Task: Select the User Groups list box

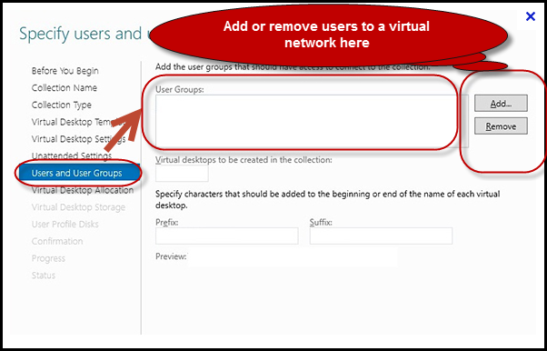Action: point(312,121)
